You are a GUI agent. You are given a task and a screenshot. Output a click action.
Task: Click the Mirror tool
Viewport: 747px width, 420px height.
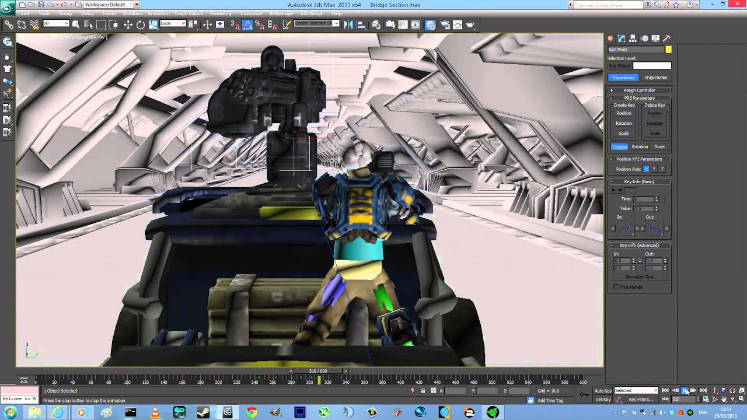point(348,24)
